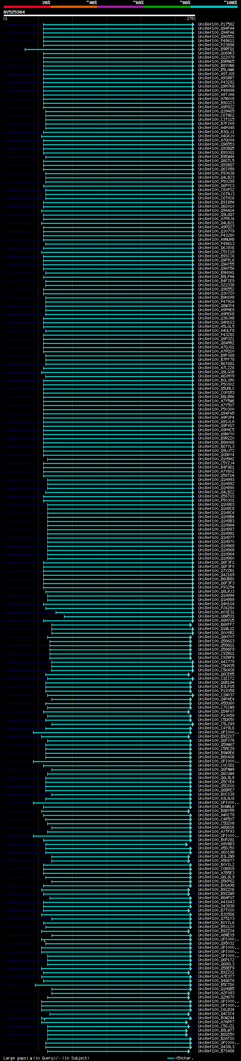The image size is (241, 1061).
Task: Select hit label UniRef100_A8HYU5
Action: click(216, 620)
